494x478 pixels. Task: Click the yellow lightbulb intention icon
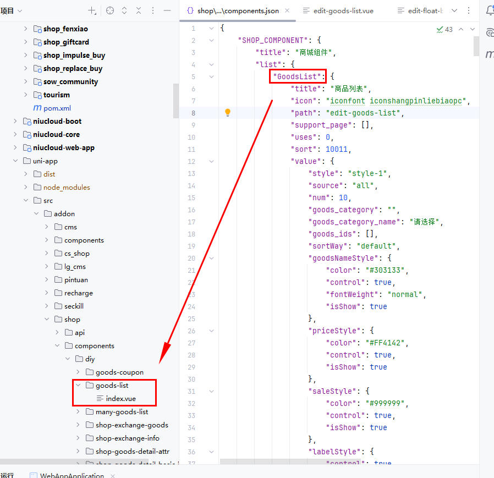228,112
